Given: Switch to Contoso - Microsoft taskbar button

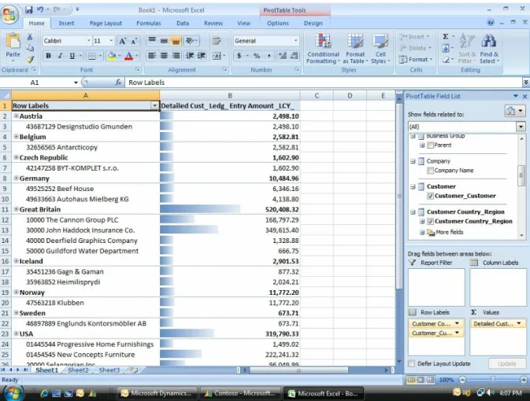Looking at the screenshot, I should point(239,393).
